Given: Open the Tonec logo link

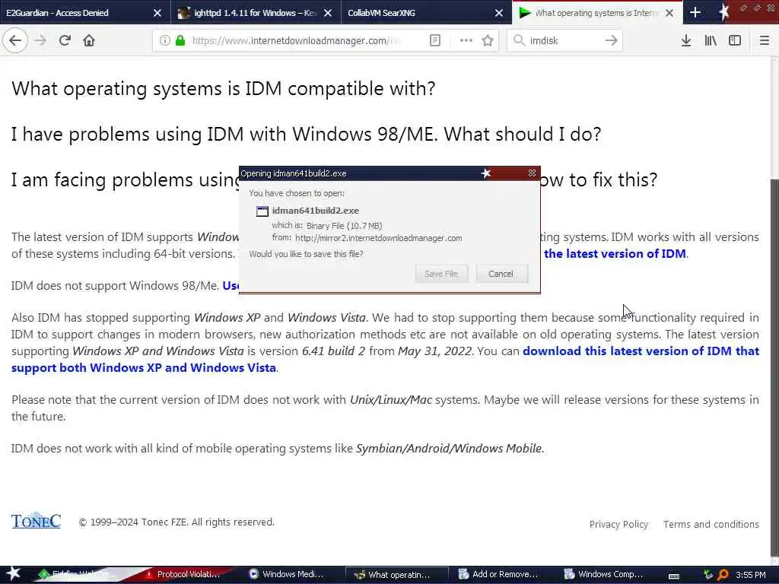Looking at the screenshot, I should 36,521.
